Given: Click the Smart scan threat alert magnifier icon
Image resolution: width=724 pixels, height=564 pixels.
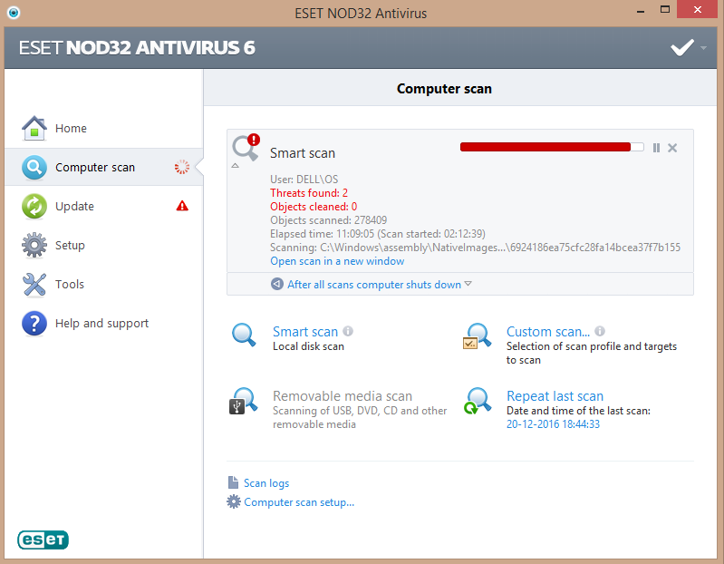Looking at the screenshot, I should pos(246,147).
